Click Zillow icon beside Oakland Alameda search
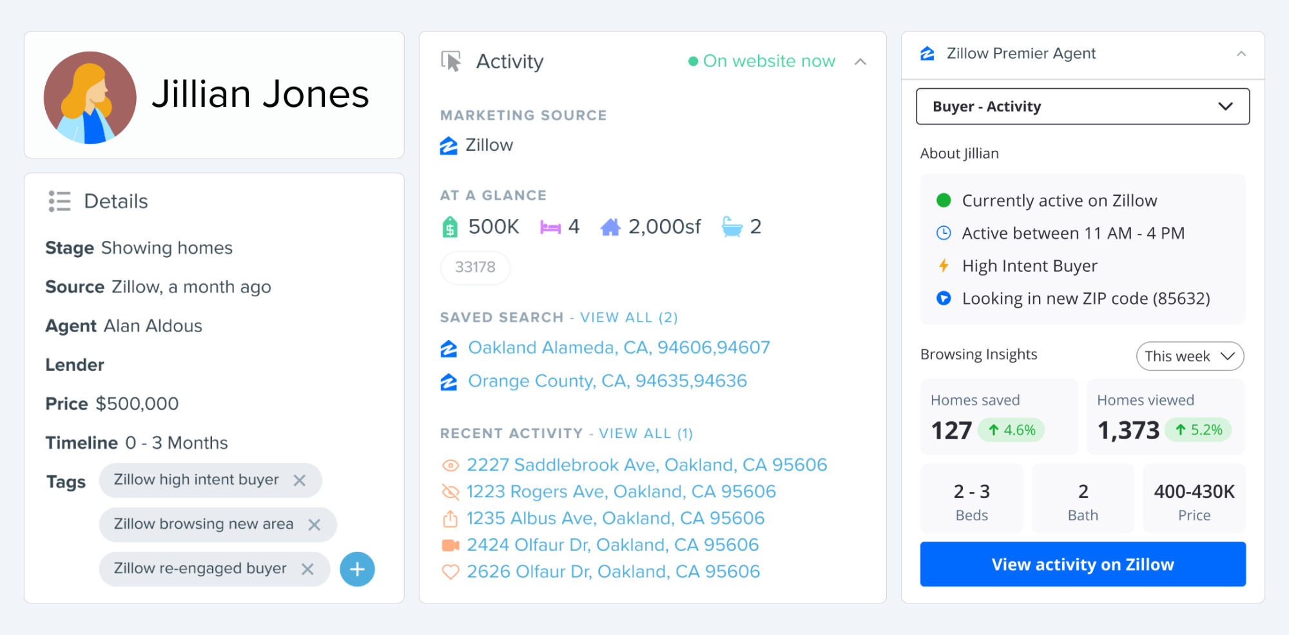 click(449, 348)
